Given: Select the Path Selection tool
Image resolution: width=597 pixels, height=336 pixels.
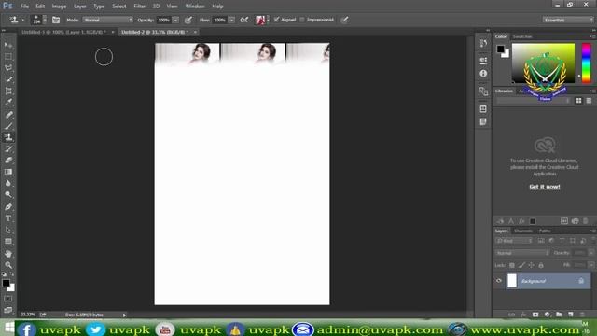Looking at the screenshot, I should click(x=8, y=230).
